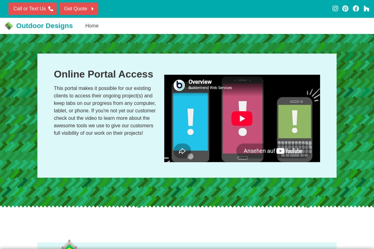374x249 pixels.
Task: Click the Get Quote arrow icon
Action: 92,9
